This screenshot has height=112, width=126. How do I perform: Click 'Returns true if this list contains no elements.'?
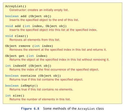click(x=41, y=89)
